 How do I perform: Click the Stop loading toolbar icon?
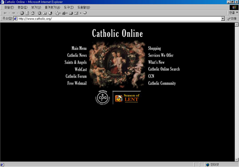click(22, 13)
